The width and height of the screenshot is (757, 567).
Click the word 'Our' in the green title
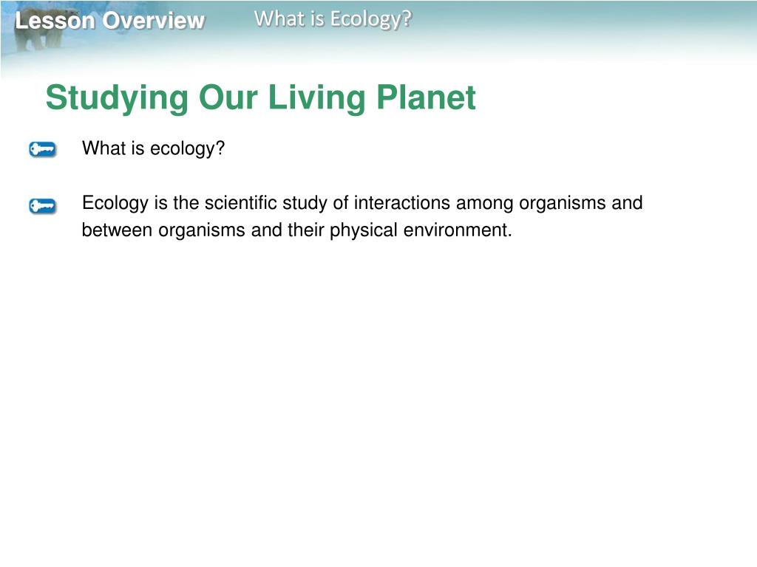228,98
